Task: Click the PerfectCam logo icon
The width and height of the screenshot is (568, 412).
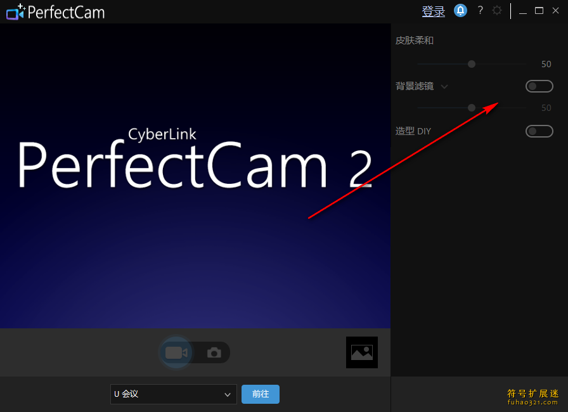Action: click(x=16, y=11)
